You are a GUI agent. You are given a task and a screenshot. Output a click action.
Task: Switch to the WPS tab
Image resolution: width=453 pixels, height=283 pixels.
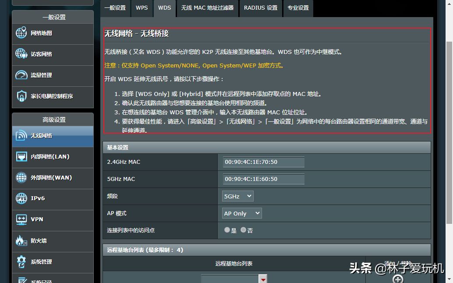click(x=142, y=8)
